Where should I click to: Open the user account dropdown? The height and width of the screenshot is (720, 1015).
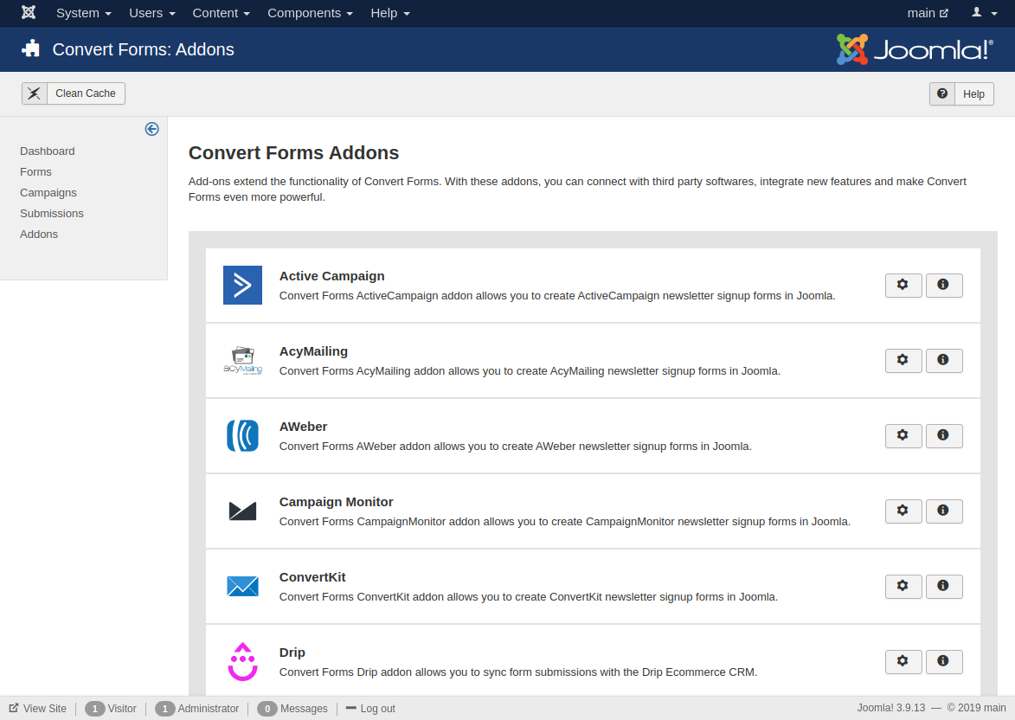[984, 13]
